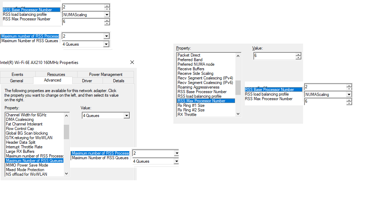The width and height of the screenshot is (382, 207).
Task: Click Global BG Scan blocking entry
Action: pos(27,133)
